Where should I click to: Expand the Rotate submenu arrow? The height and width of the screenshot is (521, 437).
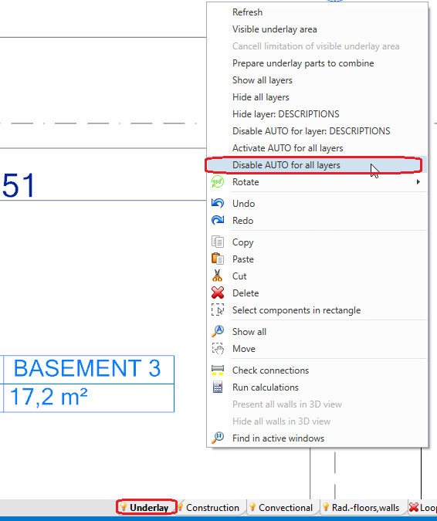(418, 181)
